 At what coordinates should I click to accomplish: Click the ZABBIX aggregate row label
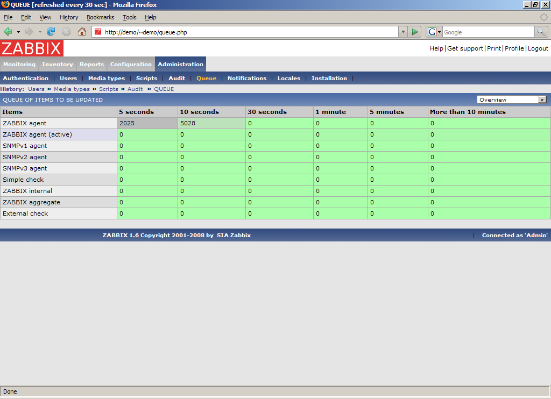point(31,202)
